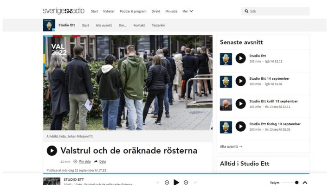Click the Alltid i Studio Ett heading
This screenshot has width=329, height=185.
(245, 163)
